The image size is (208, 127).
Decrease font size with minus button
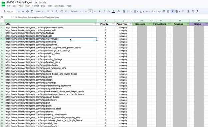pos(86,11)
